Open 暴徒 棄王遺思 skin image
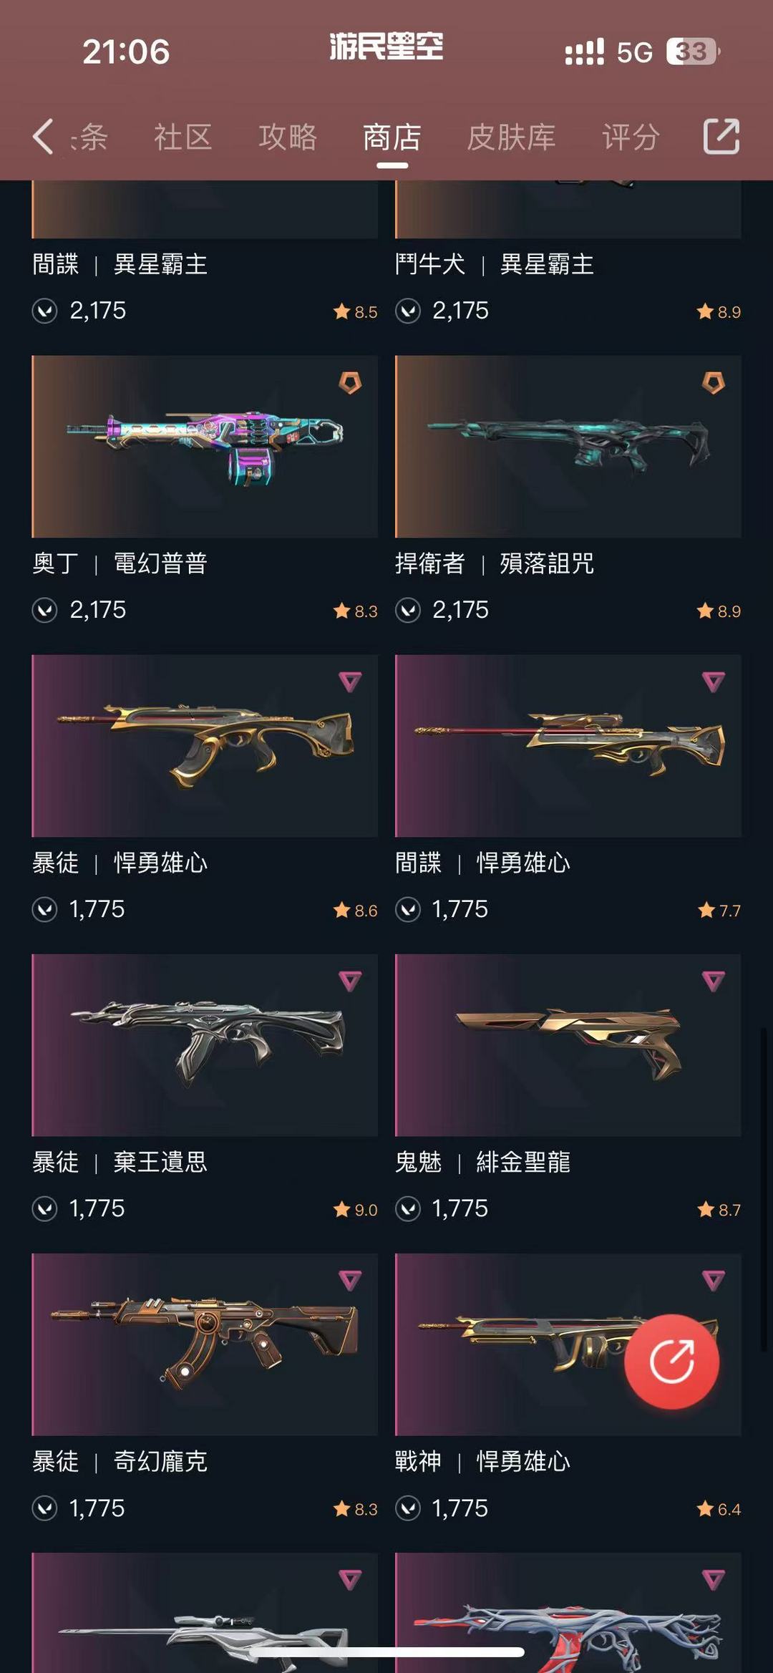This screenshot has width=773, height=1673. click(205, 1045)
